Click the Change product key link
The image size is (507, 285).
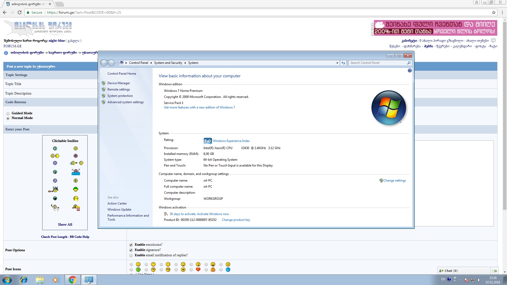click(x=236, y=220)
